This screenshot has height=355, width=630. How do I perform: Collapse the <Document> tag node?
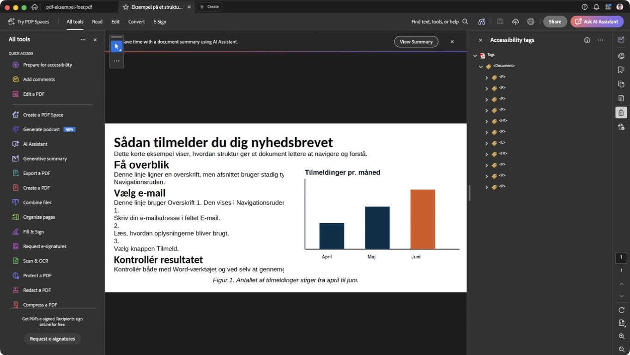481,67
